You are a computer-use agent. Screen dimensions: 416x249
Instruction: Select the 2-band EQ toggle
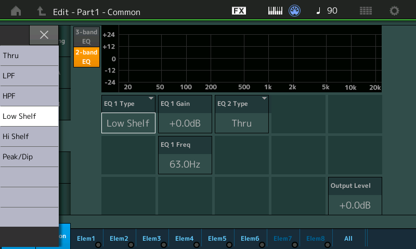pos(86,57)
